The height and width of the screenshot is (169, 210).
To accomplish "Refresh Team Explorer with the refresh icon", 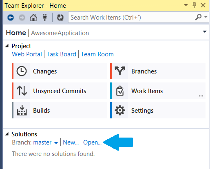I will [60, 18].
